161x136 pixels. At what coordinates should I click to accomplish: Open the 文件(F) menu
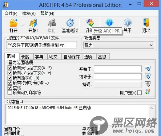11,14
